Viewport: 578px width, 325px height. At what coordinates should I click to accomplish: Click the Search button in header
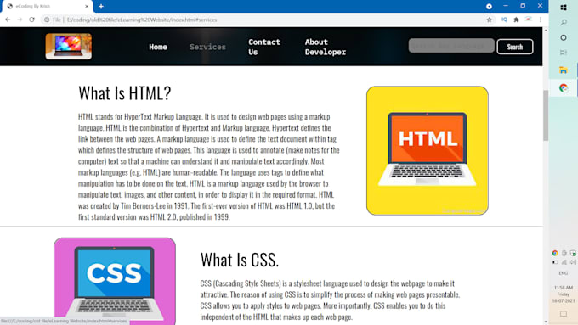coord(514,47)
